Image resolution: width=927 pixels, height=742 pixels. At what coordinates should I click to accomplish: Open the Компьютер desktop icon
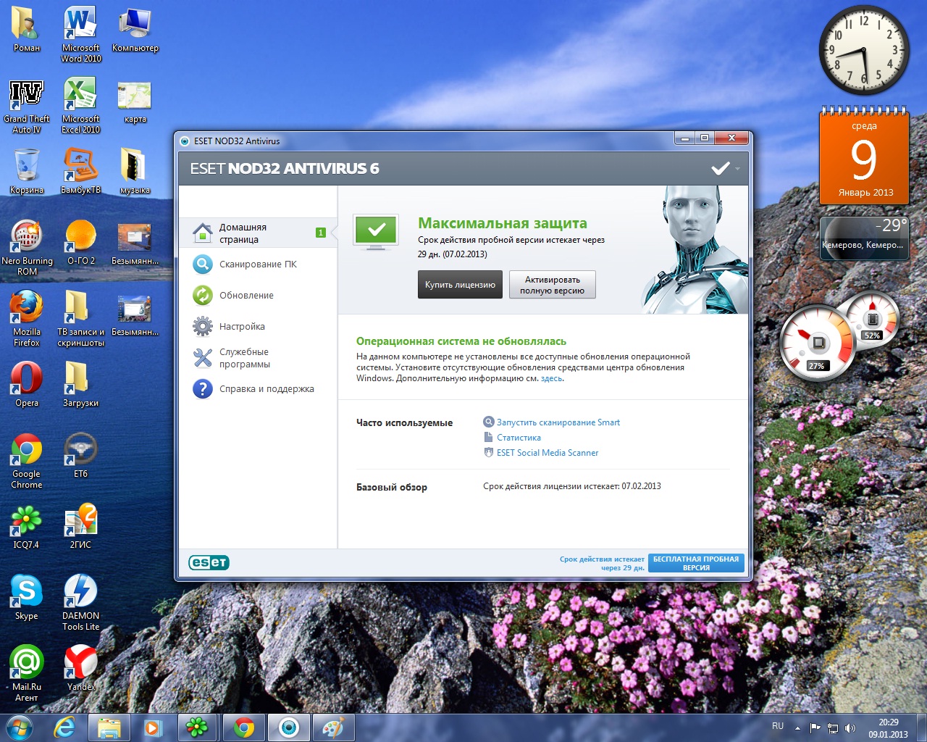click(x=135, y=30)
